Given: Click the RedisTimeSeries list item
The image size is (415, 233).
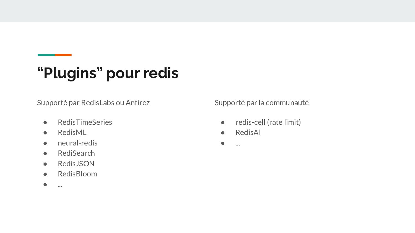Looking at the screenshot, I should 85,122.
